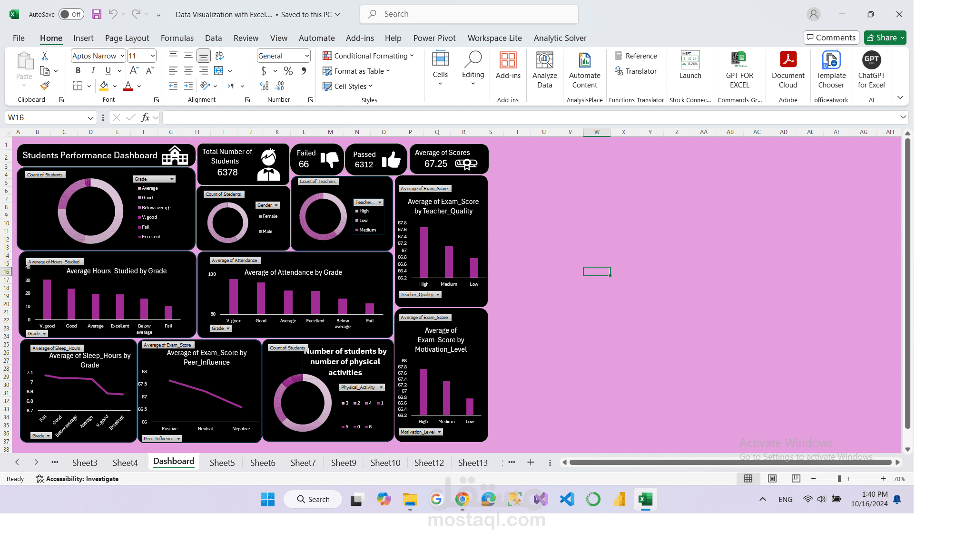
Task: Toggle AutoSave on
Action: (x=70, y=14)
